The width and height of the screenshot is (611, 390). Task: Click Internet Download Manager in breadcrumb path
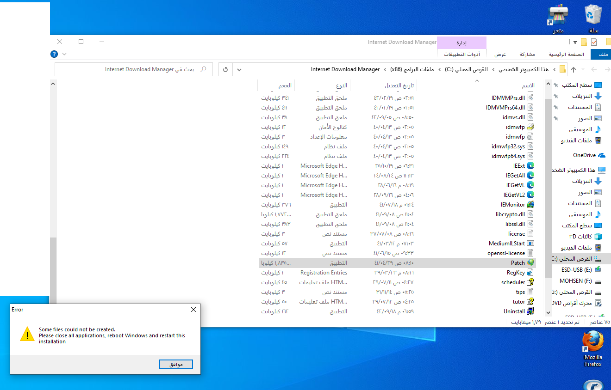(x=345, y=70)
